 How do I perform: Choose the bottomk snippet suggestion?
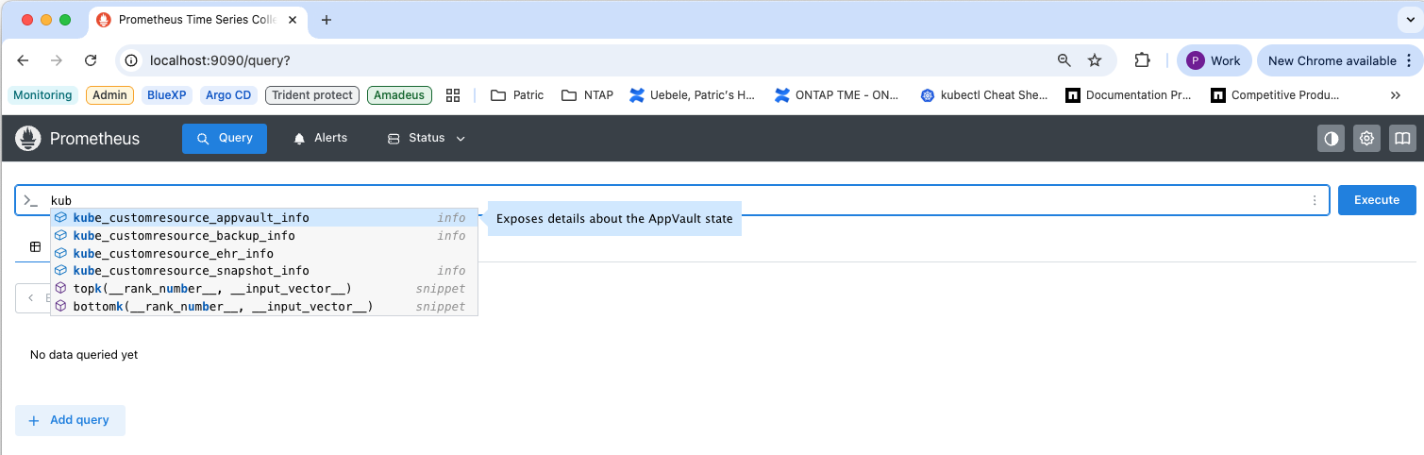pyautogui.click(x=264, y=307)
